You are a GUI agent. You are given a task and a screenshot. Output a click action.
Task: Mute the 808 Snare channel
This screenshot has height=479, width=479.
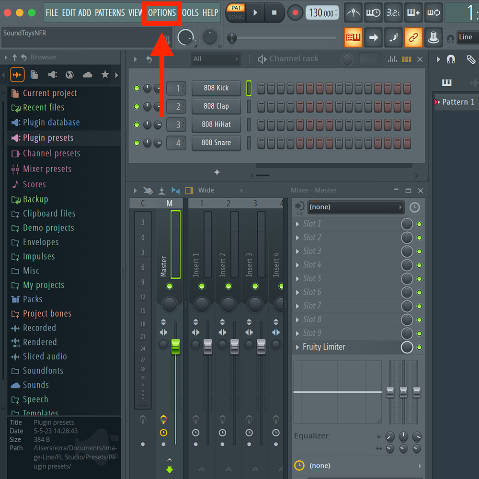137,143
